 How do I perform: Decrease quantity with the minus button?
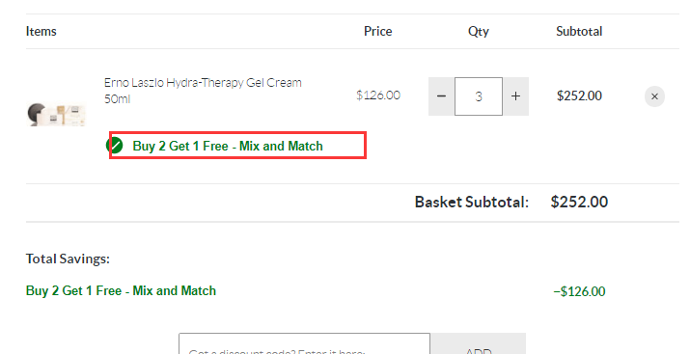pyautogui.click(x=441, y=96)
